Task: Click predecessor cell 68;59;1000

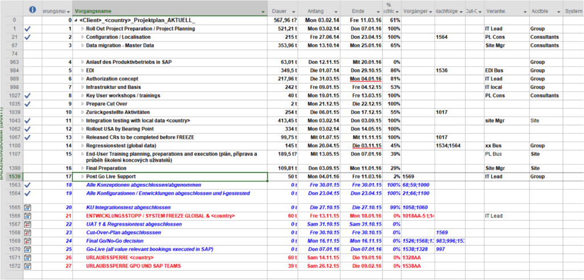Action: [418, 185]
